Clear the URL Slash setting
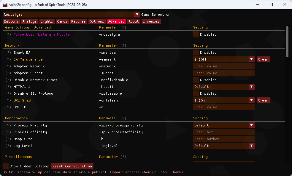Viewport: 292px width, 176px height. [263, 100]
